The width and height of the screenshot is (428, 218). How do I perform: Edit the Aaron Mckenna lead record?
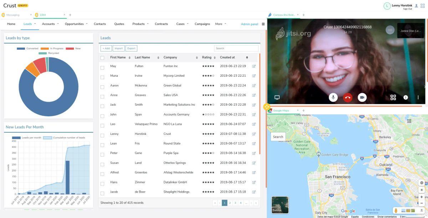(x=254, y=85)
